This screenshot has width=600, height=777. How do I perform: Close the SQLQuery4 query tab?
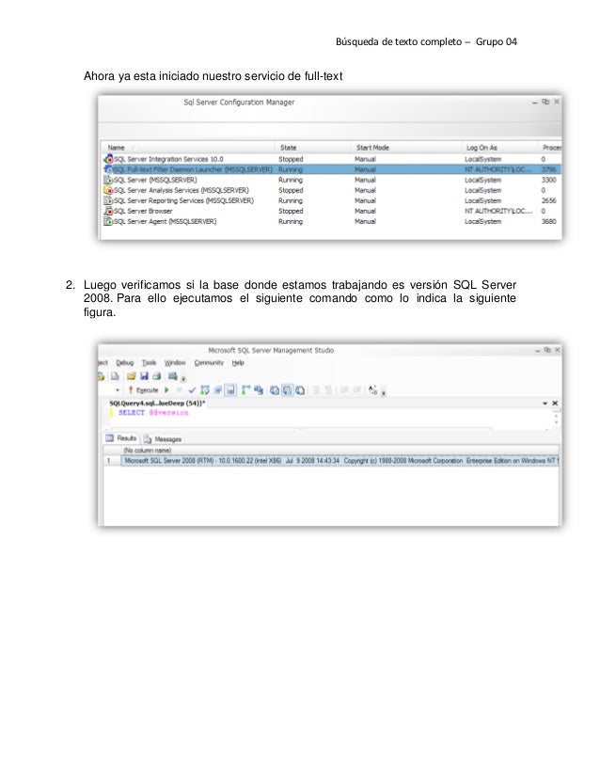click(555, 404)
